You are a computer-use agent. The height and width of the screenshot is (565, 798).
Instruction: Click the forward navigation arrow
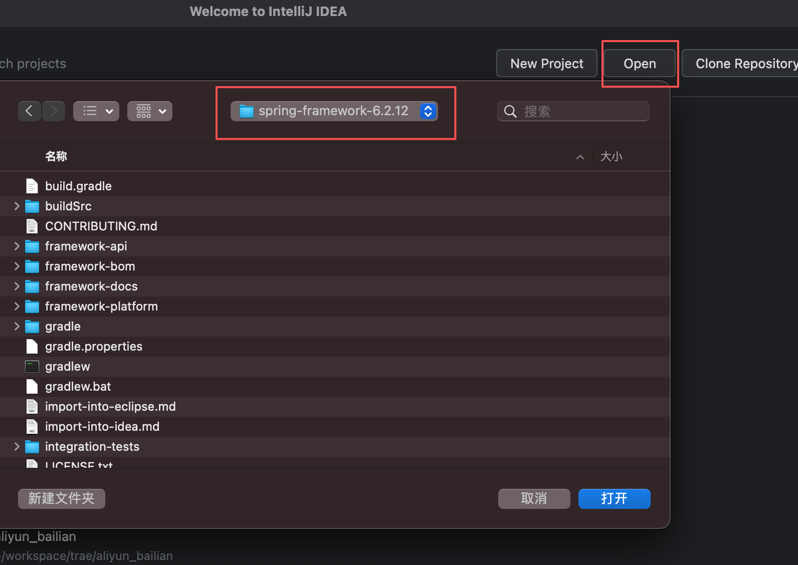(54, 111)
